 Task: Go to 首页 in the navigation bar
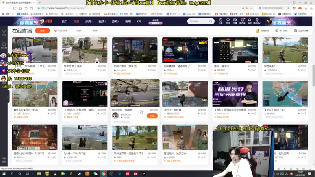pos(65,22)
